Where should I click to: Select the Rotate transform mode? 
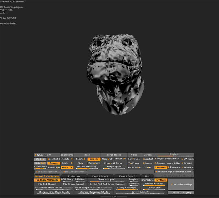coord(67,159)
